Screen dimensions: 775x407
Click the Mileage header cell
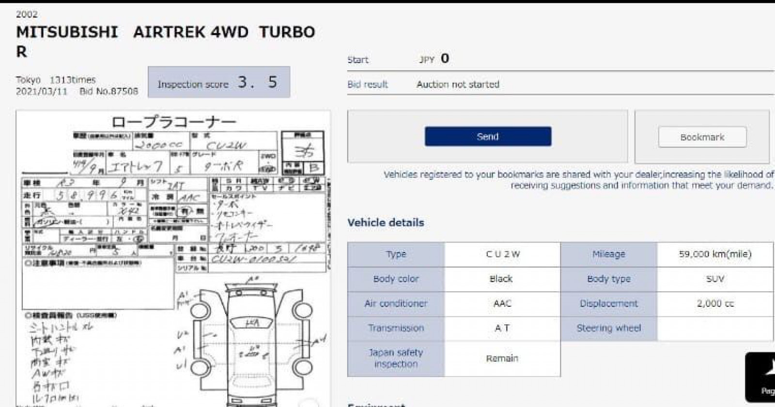[609, 254]
